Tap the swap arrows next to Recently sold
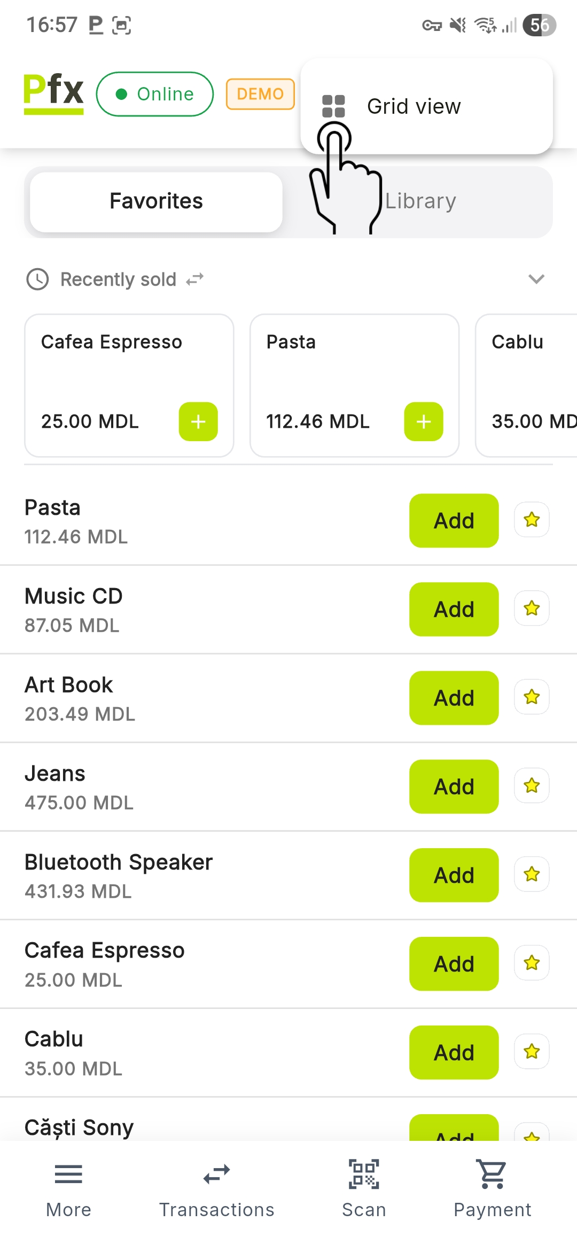Image resolution: width=577 pixels, height=1237 pixels. pyautogui.click(x=195, y=279)
